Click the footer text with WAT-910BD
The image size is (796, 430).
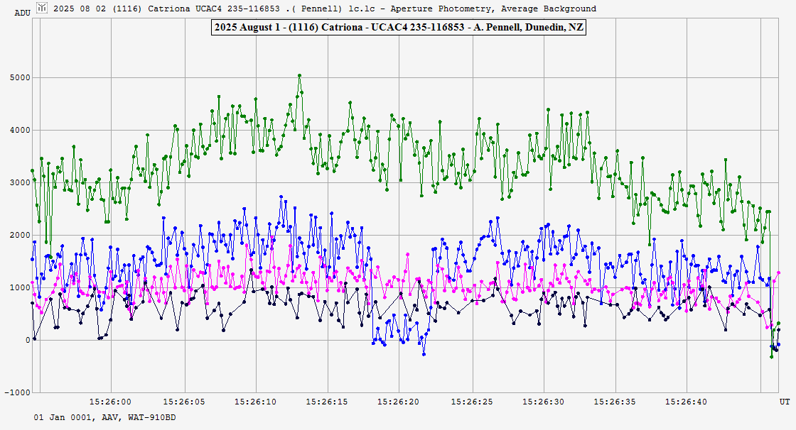pos(104,417)
